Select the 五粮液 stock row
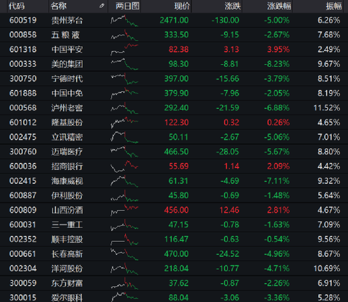The height and width of the screenshot is (302, 348). click(174, 35)
